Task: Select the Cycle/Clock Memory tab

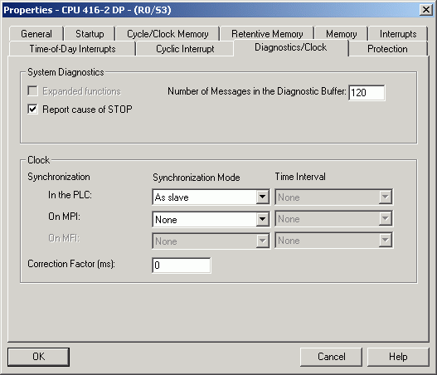Action: pyautogui.click(x=168, y=34)
